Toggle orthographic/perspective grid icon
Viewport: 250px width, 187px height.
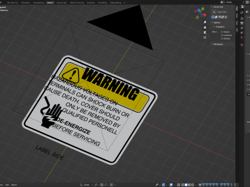pos(205,37)
